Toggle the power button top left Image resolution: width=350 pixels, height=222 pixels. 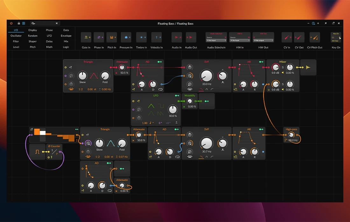pyautogui.click(x=11, y=23)
